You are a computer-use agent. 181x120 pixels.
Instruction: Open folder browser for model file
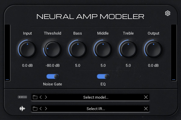point(35,97)
